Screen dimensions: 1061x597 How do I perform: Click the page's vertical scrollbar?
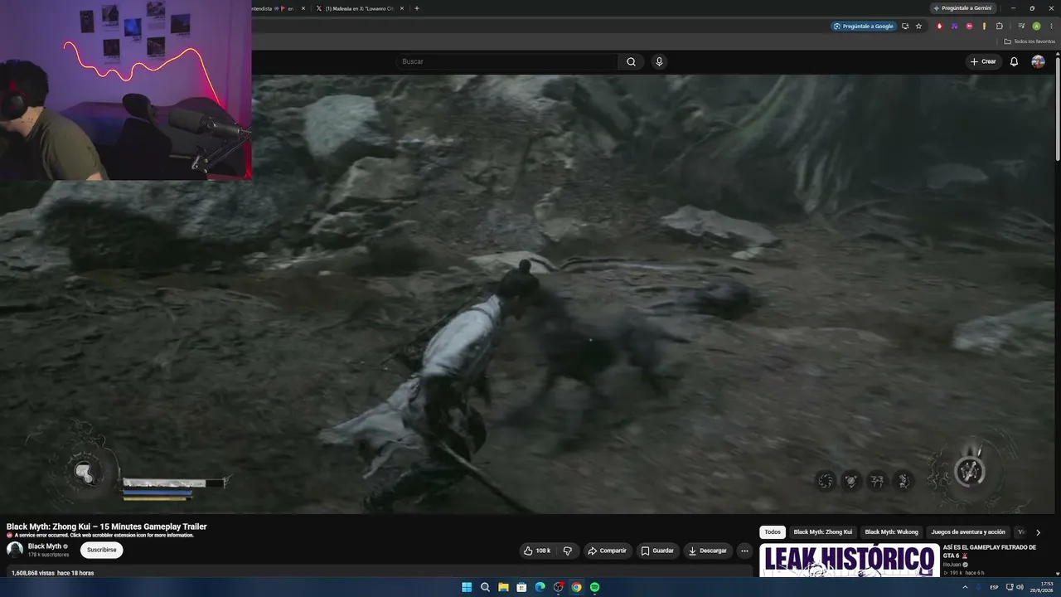pos(1058,108)
